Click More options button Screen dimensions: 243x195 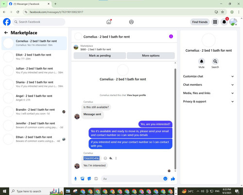pyautogui.click(x=151, y=56)
